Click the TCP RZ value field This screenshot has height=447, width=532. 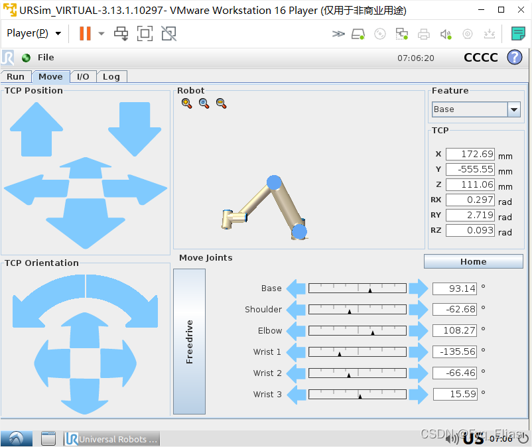(470, 230)
